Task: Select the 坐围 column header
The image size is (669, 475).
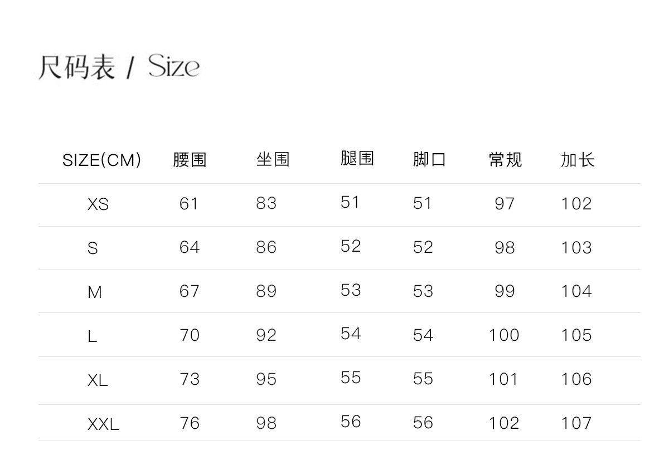Action: pos(273,160)
